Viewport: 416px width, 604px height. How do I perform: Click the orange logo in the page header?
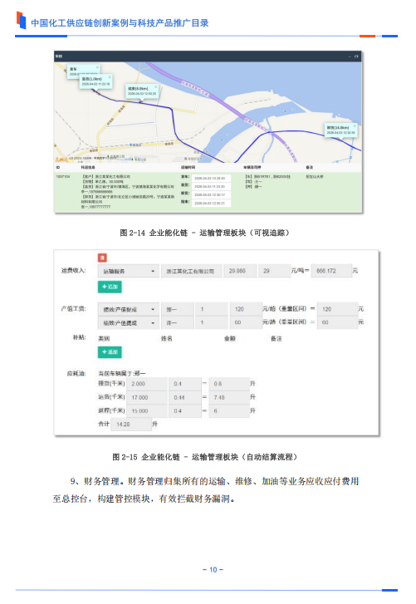21,20
